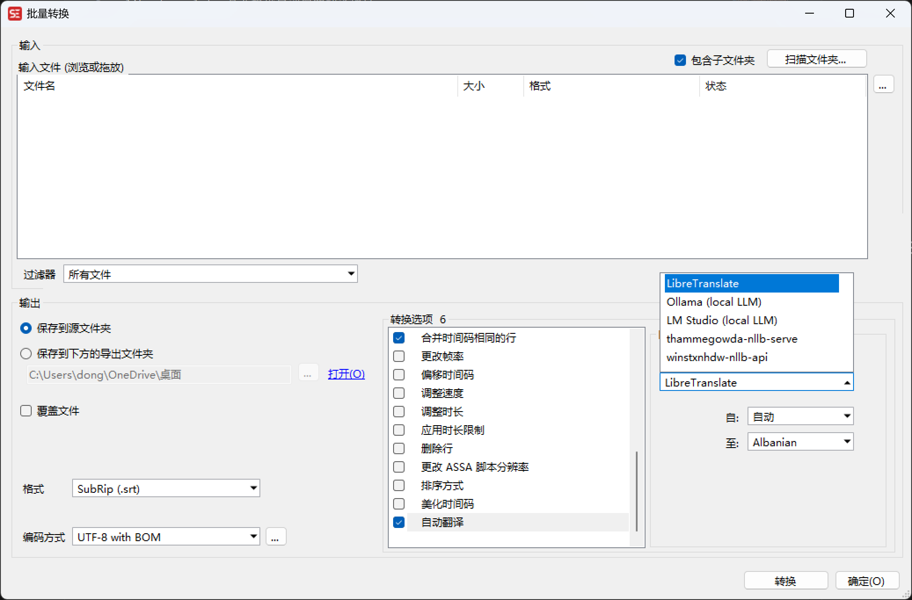Select LM Studio (local LLM) translation engine
The image size is (912, 600).
pyautogui.click(x=722, y=320)
